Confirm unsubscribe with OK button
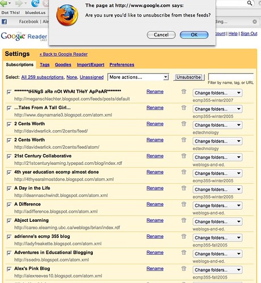 coord(194,35)
